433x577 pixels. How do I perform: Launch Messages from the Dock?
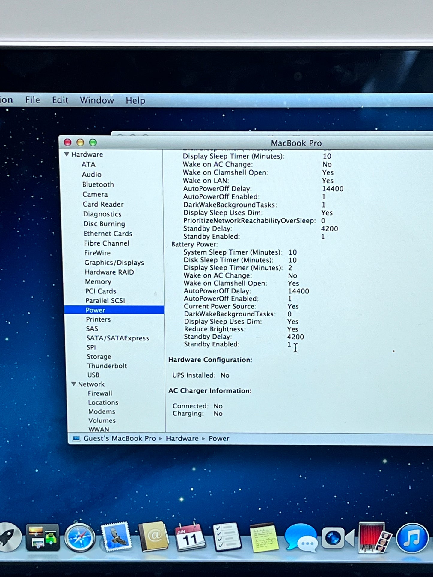[301, 538]
